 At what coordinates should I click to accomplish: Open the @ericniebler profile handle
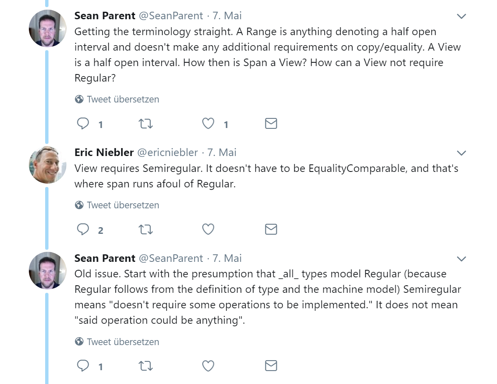(167, 153)
